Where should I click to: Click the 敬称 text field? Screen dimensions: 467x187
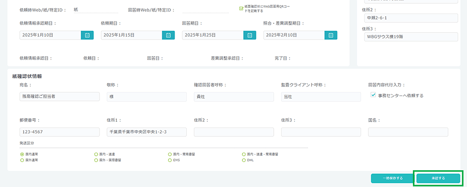tap(147, 96)
